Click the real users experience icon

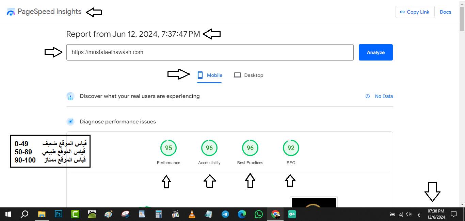pos(70,96)
